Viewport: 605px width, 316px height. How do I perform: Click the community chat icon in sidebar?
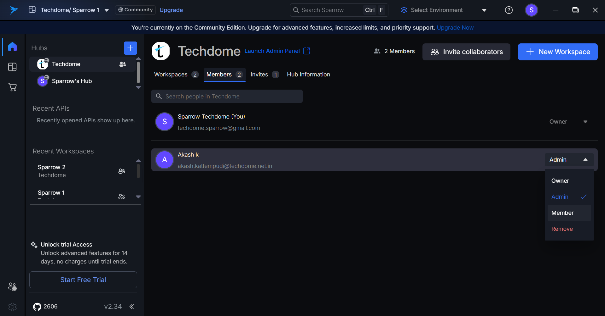coord(12,286)
